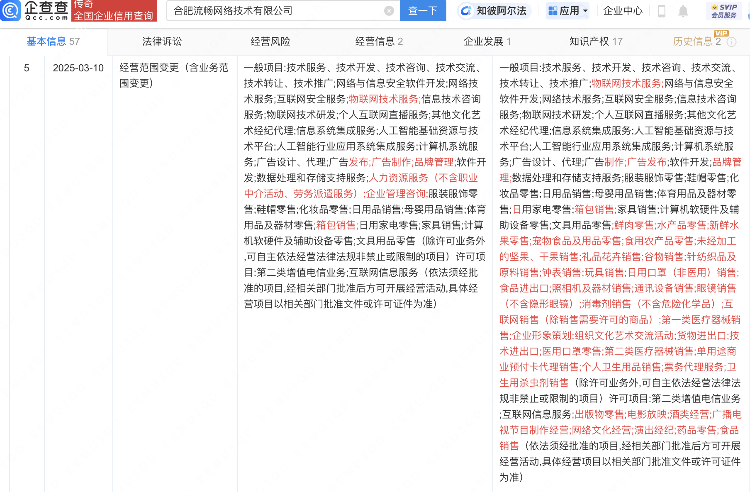Click the 知彼阿尔法 logo icon
This screenshot has height=492, width=750.
(466, 11)
